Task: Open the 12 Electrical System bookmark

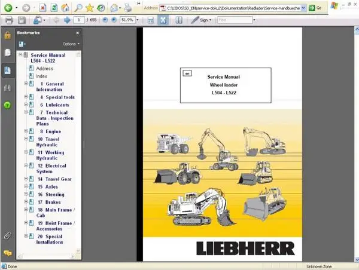Action: (51, 168)
